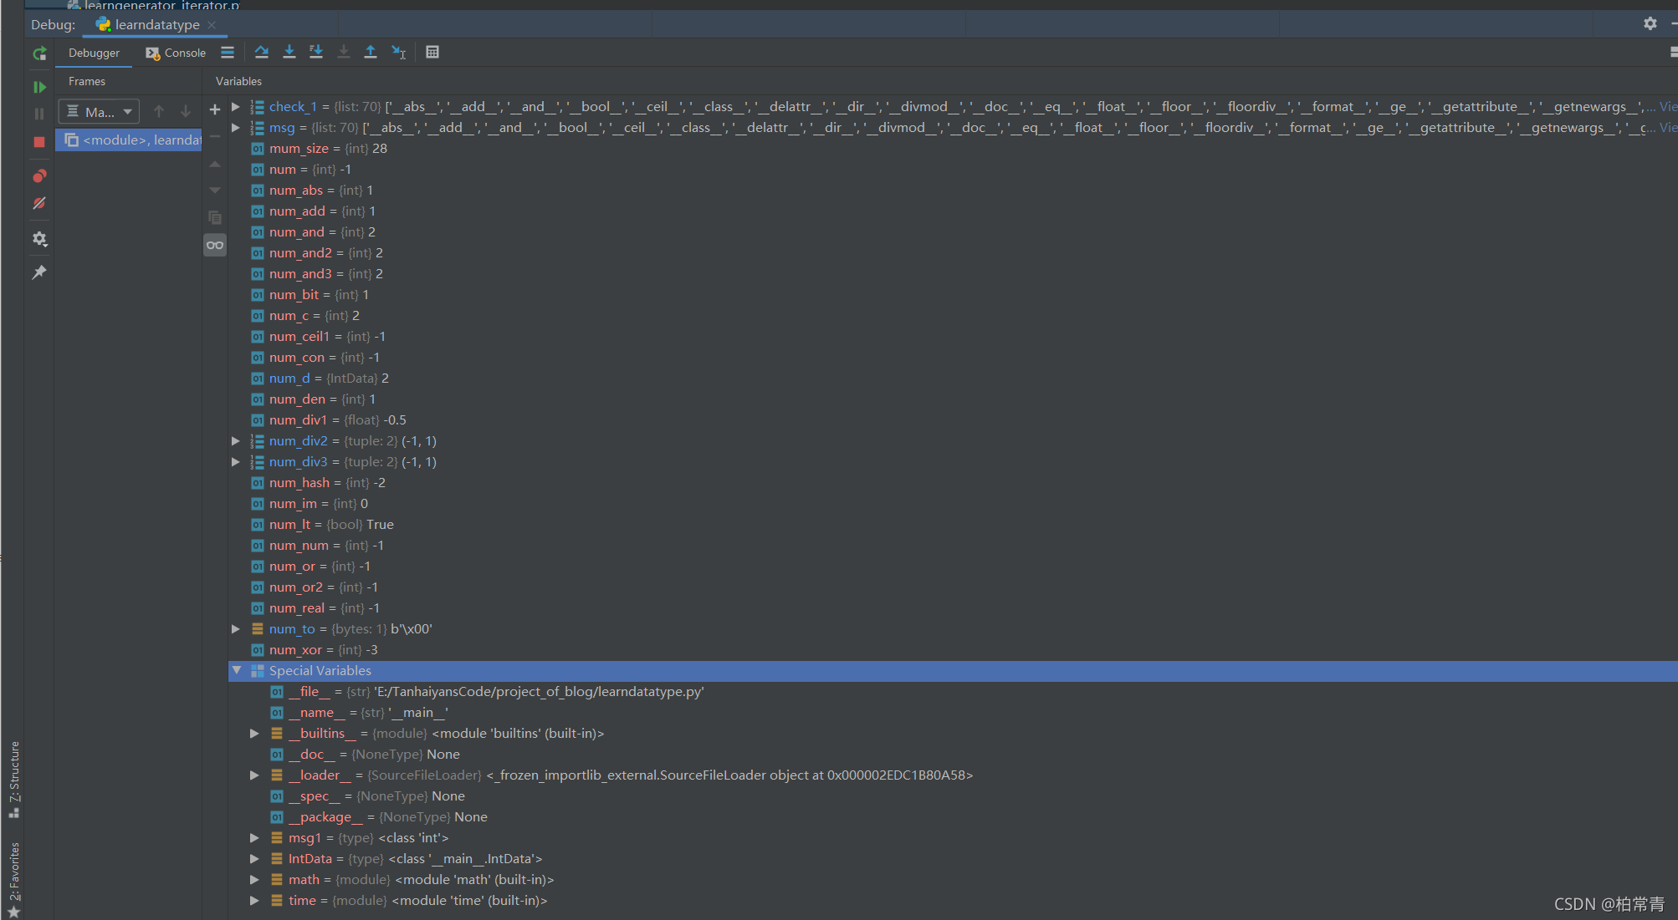Click Duplicate Watch copy icon
Screen dimensions: 1678x920
[215, 217]
